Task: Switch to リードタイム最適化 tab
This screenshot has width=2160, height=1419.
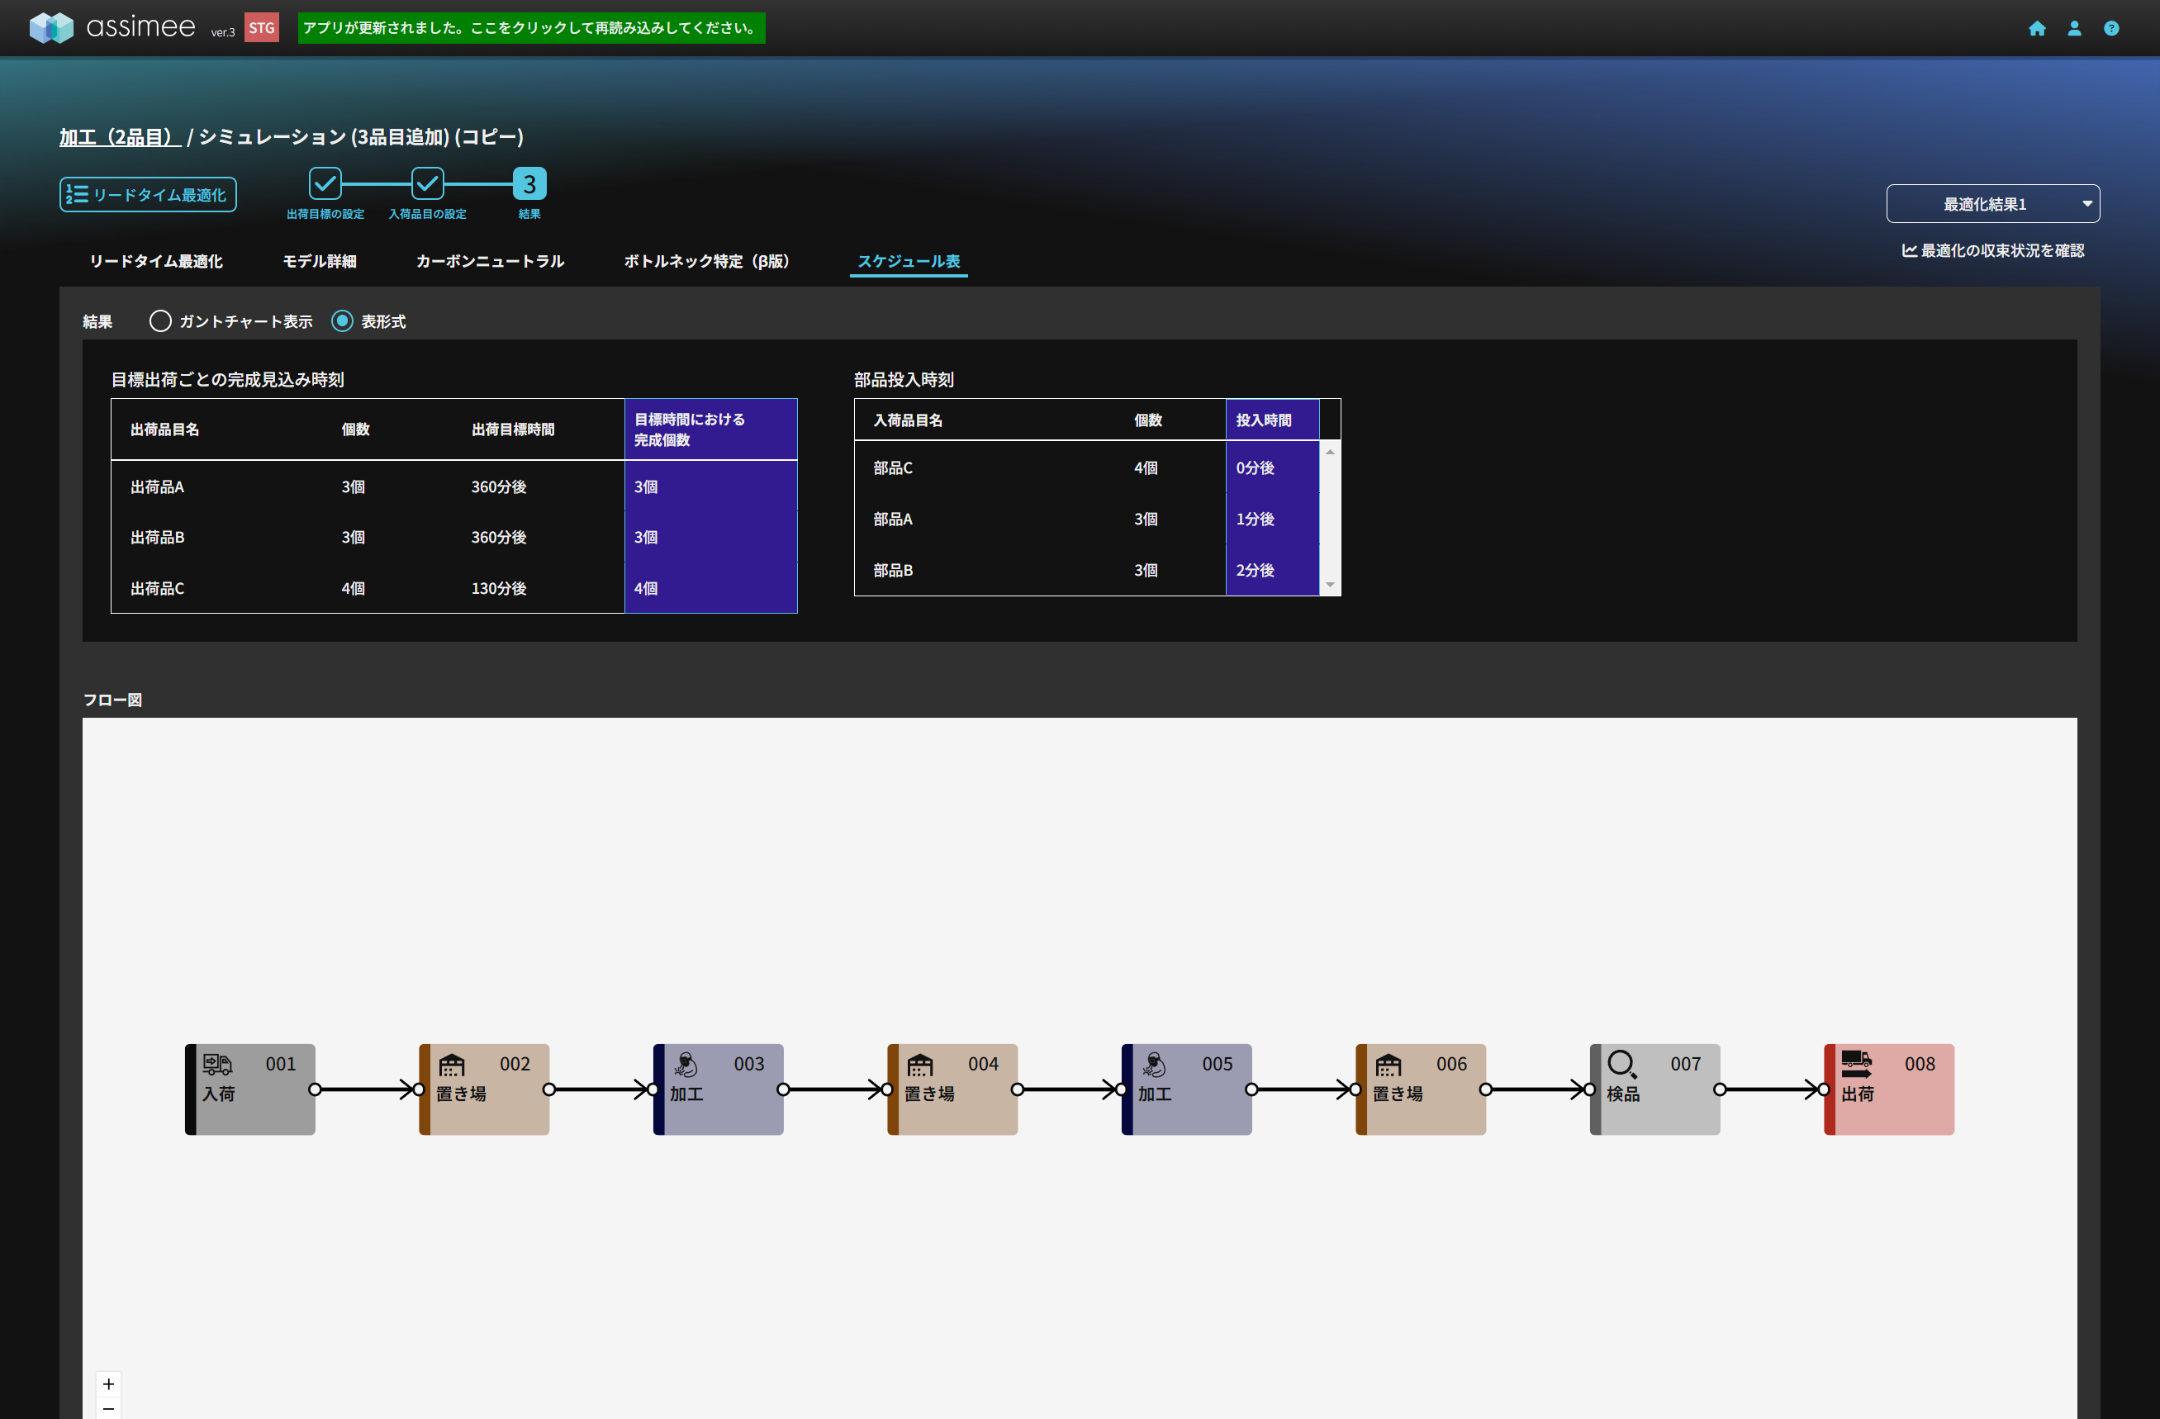Action: pyautogui.click(x=156, y=261)
